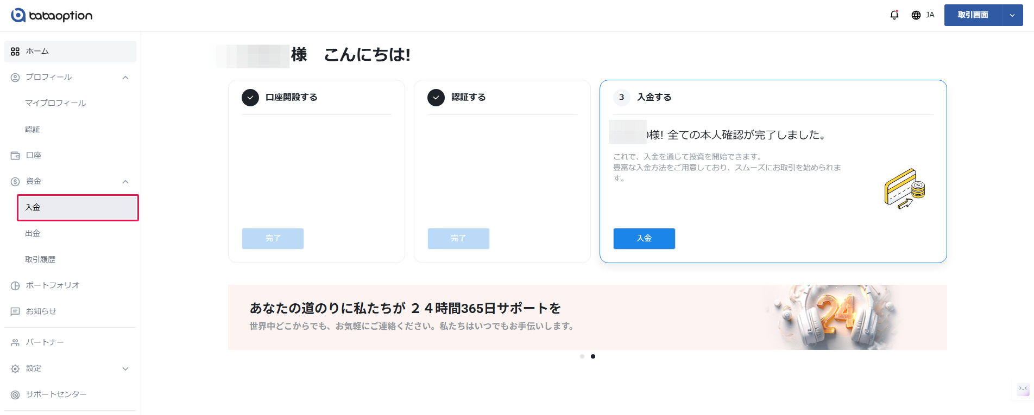Collapse the プロフィール menu chevron
This screenshot has height=415, width=1034.
125,78
